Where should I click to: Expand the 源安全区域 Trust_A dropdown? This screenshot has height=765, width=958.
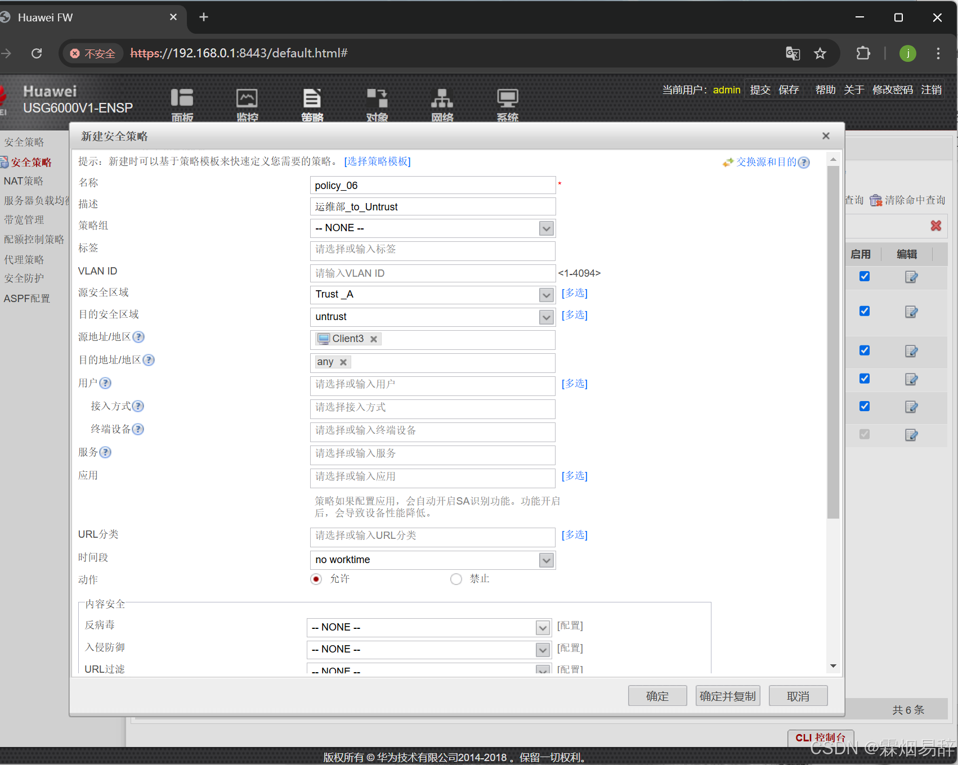pyautogui.click(x=546, y=295)
